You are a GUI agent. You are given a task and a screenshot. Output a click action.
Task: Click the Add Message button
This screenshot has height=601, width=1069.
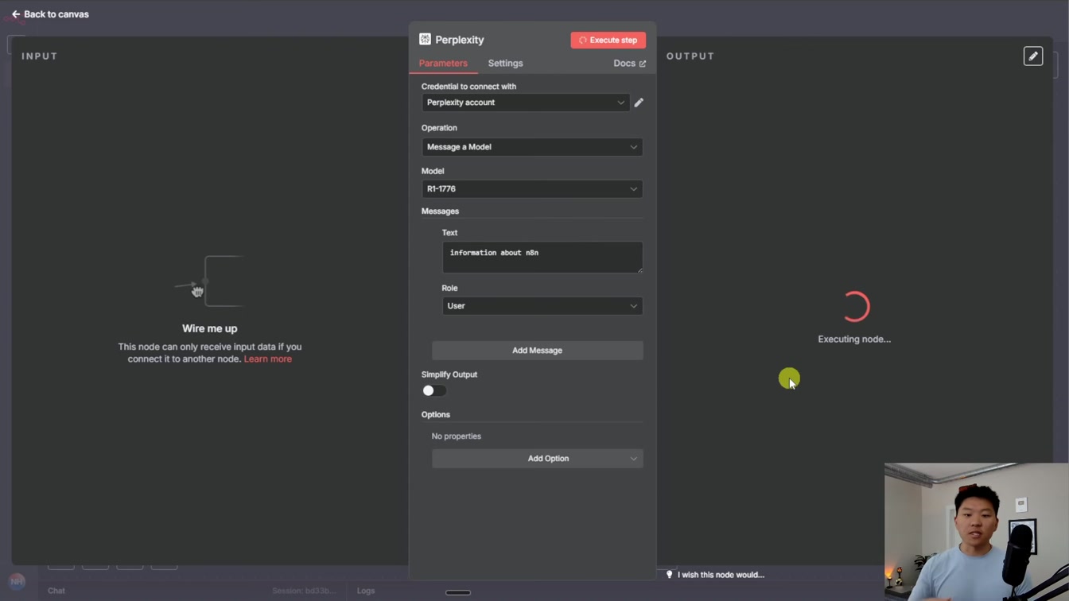coord(538,351)
